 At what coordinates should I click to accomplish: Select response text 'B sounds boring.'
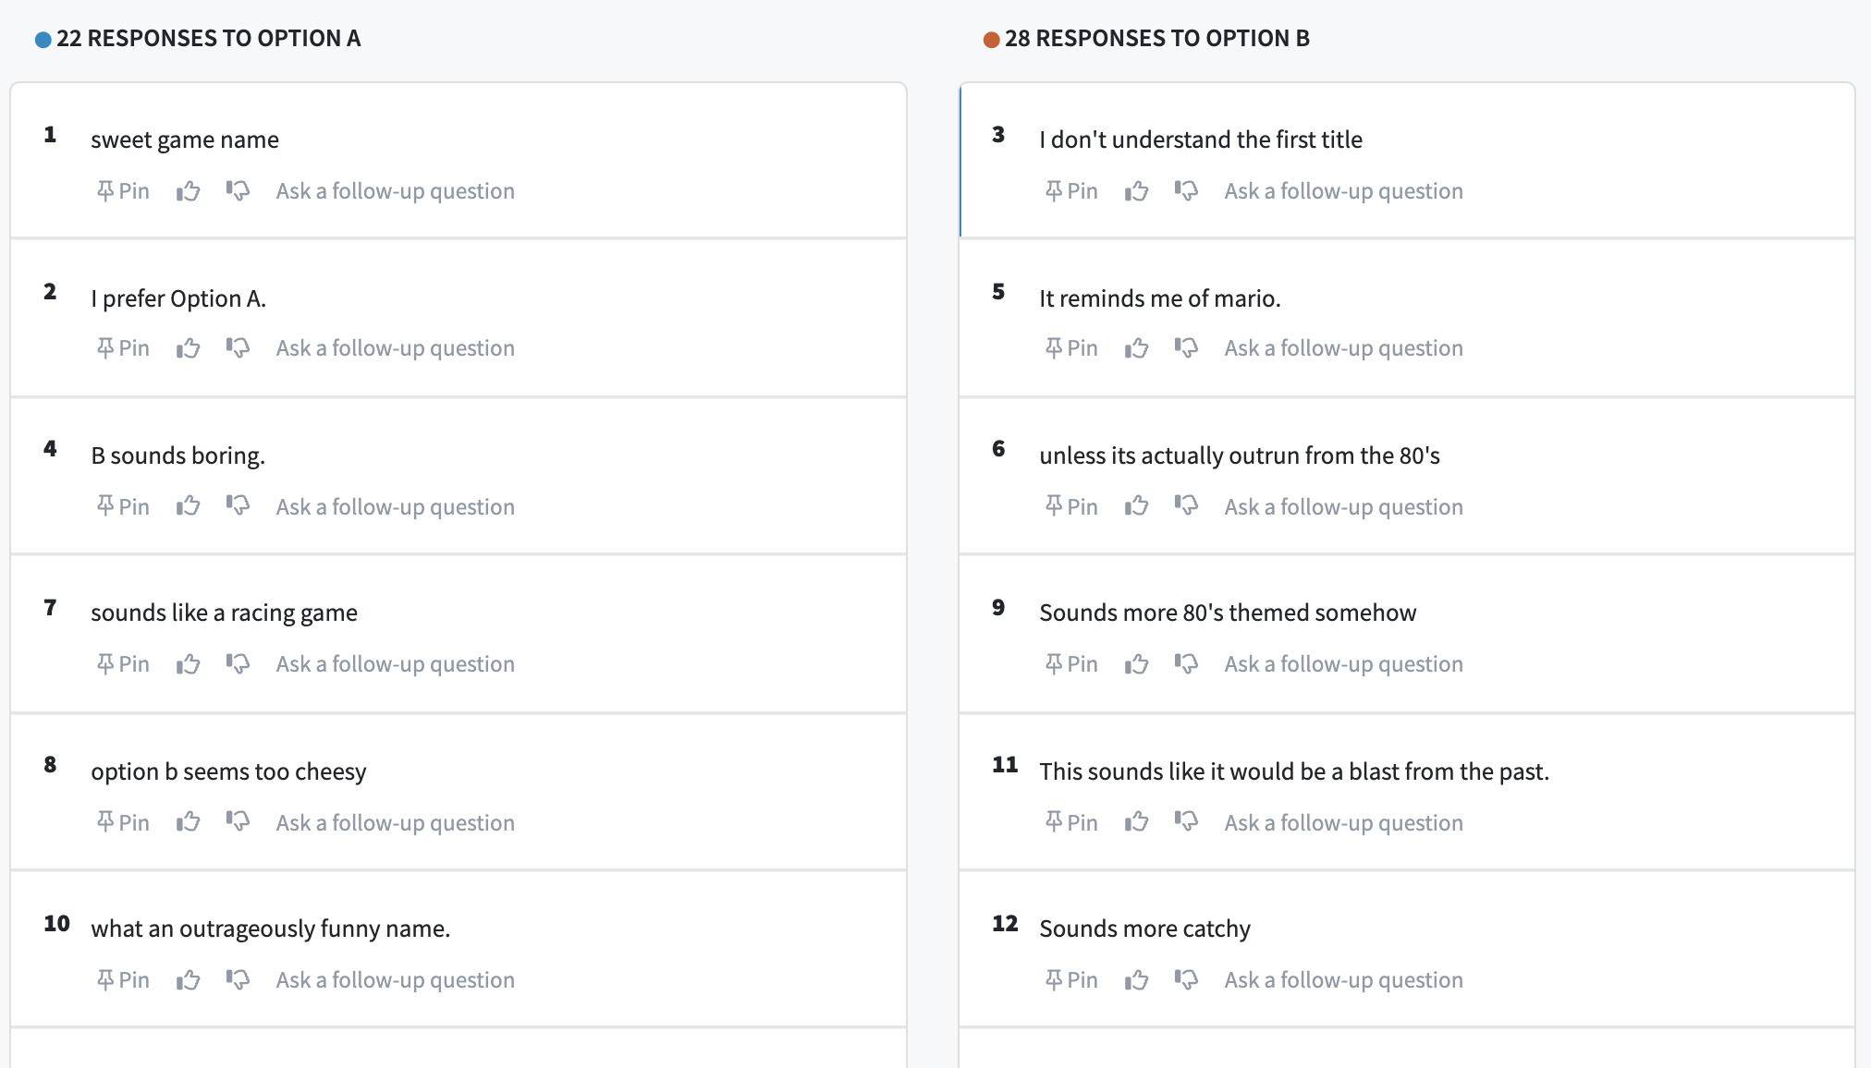pos(178,455)
